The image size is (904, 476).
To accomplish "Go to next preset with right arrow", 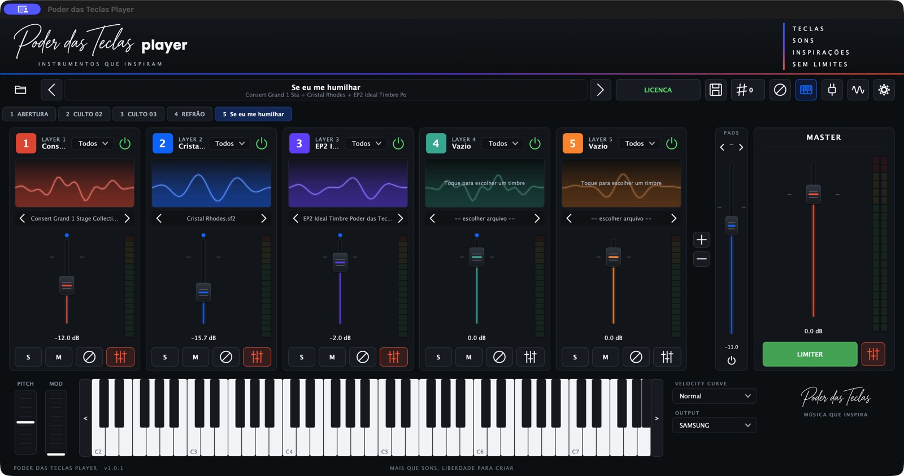I will (x=600, y=90).
